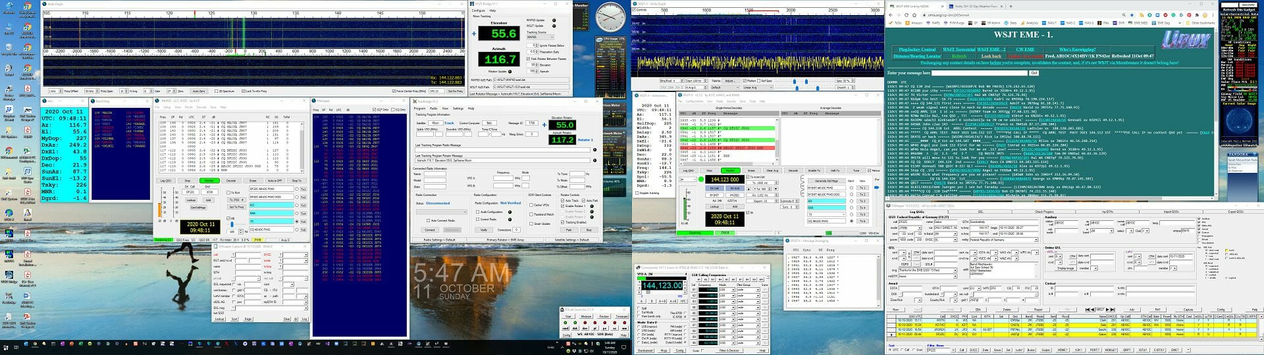Select MAP65 Update radio in WSJT Bridge
The width and height of the screenshot is (1264, 355).
(554, 20)
